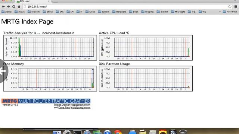
Task: Click the 'Traffic Analysis for 4' title text
Action: tap(20, 33)
